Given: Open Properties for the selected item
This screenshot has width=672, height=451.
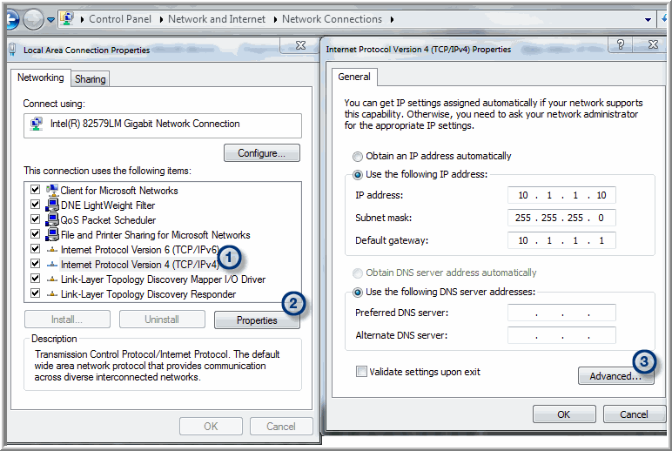Looking at the screenshot, I should tap(257, 320).
